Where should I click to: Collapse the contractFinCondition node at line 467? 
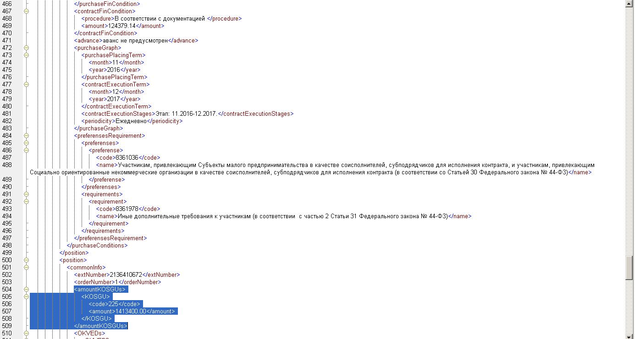(26, 11)
